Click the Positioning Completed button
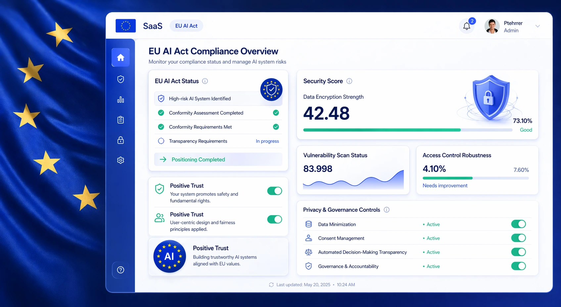 [x=218, y=159]
